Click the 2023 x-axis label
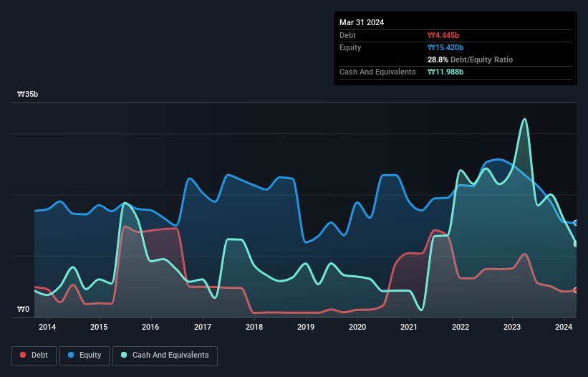Screen dimensions: 588x377 point(512,328)
